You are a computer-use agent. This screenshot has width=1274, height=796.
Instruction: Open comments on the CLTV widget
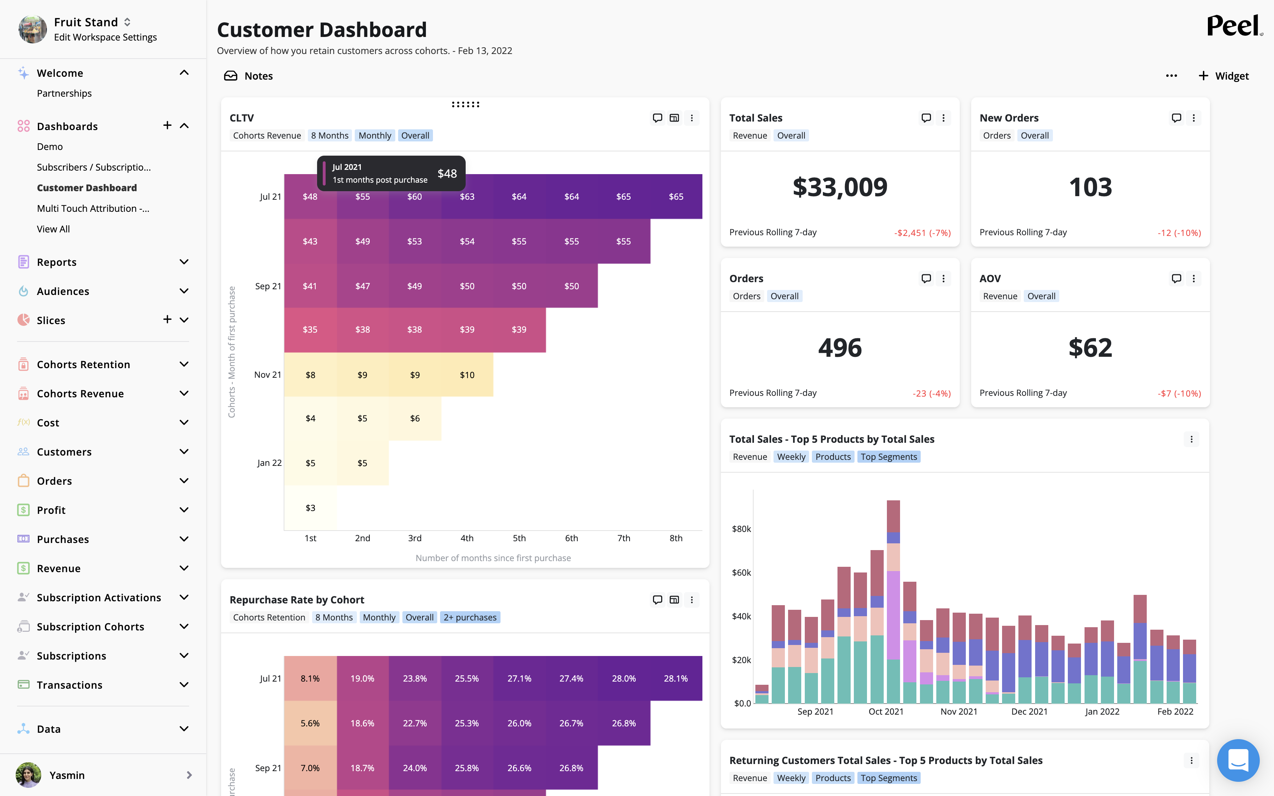tap(657, 118)
